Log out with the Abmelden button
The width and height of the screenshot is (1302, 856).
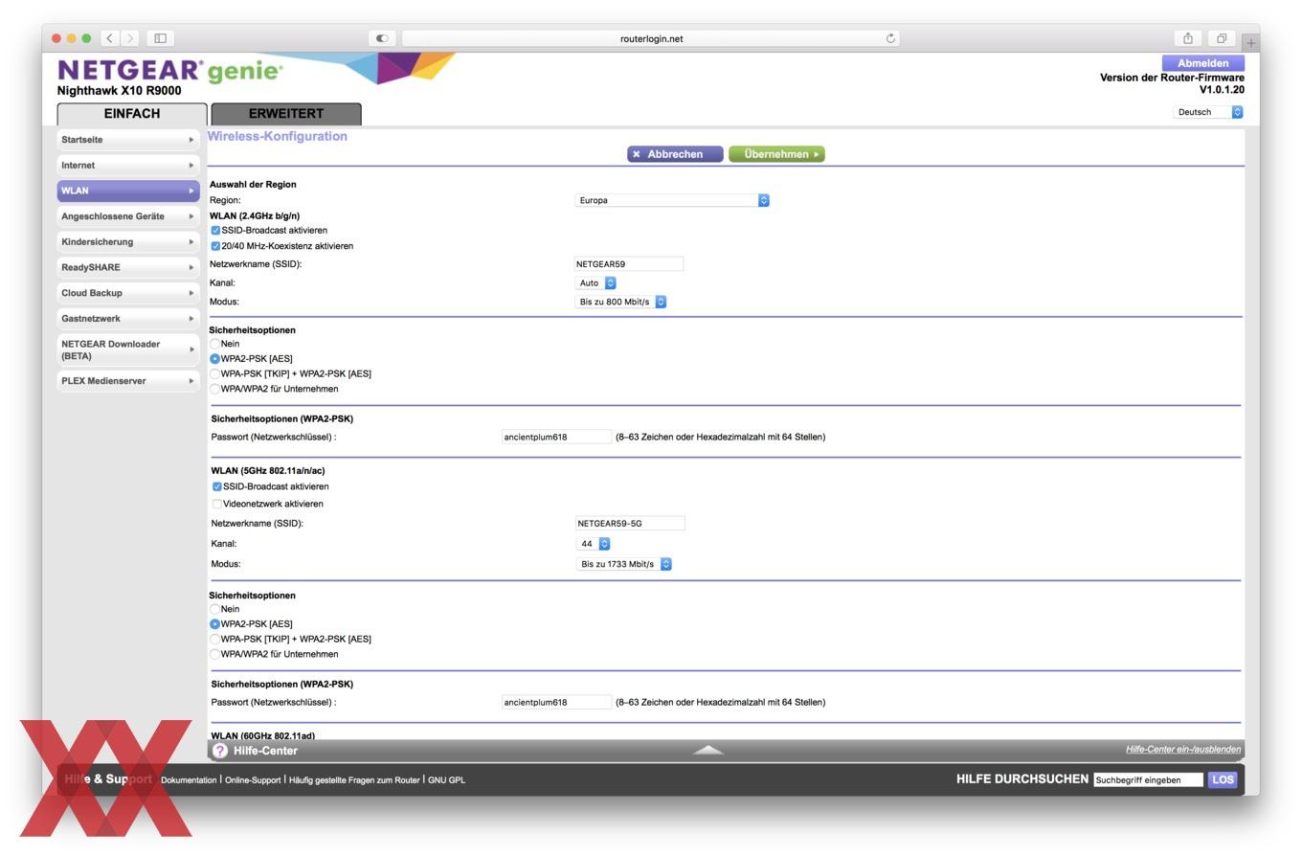point(1202,63)
